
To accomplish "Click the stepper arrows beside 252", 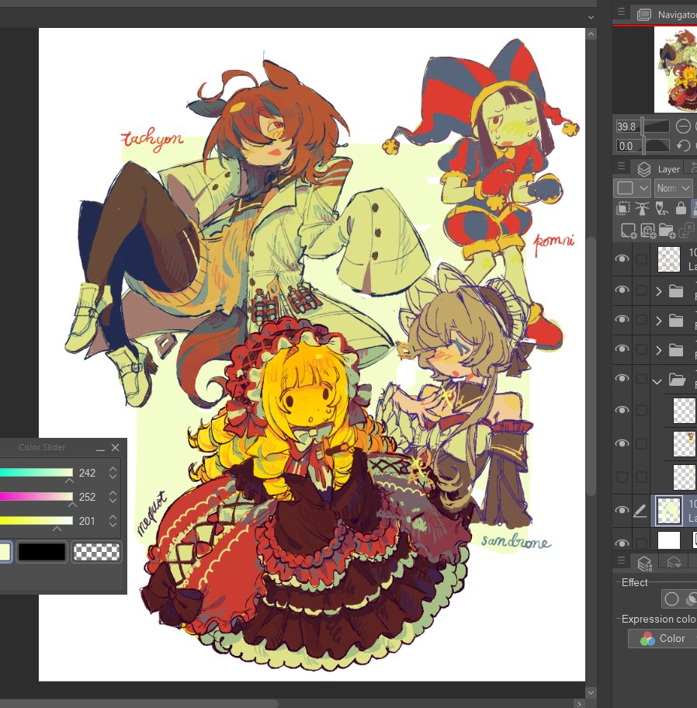I will click(113, 497).
